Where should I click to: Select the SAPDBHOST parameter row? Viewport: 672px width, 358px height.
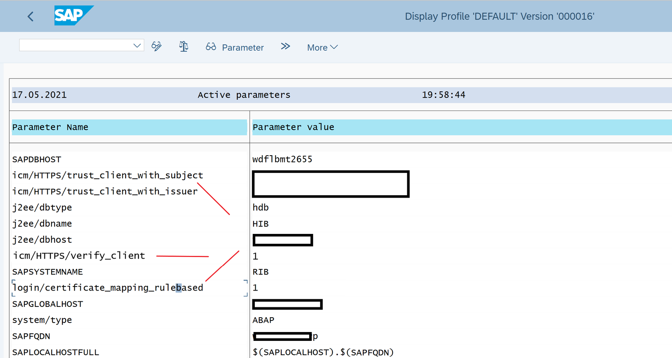pyautogui.click(x=37, y=159)
